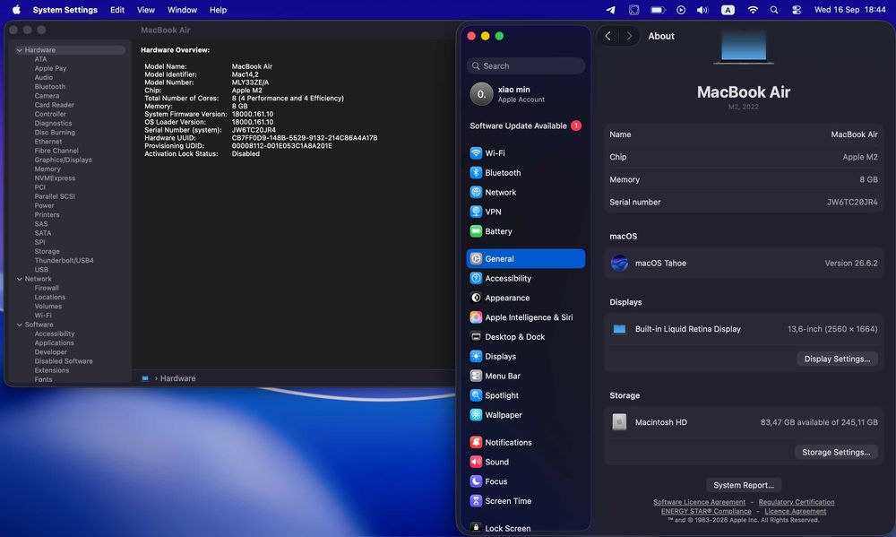This screenshot has height=537, width=896.
Task: Click the Search field in System Settings
Action: pos(526,65)
